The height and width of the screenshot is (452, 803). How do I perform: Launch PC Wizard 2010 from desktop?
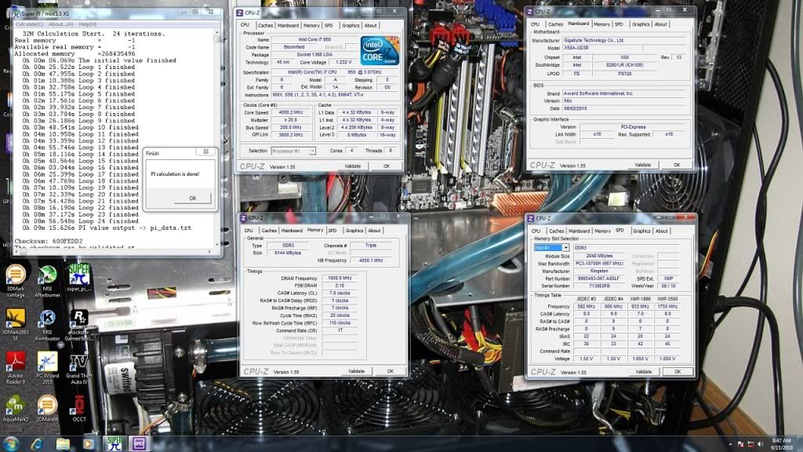tap(47, 369)
